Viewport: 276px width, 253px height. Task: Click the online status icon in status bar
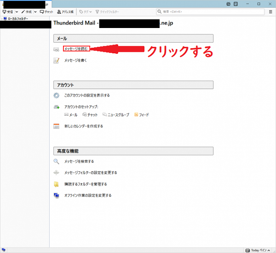4,250
